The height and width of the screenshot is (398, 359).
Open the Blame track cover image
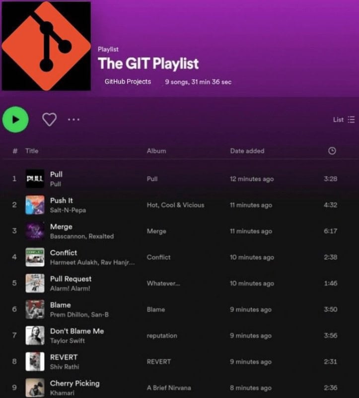click(x=35, y=309)
